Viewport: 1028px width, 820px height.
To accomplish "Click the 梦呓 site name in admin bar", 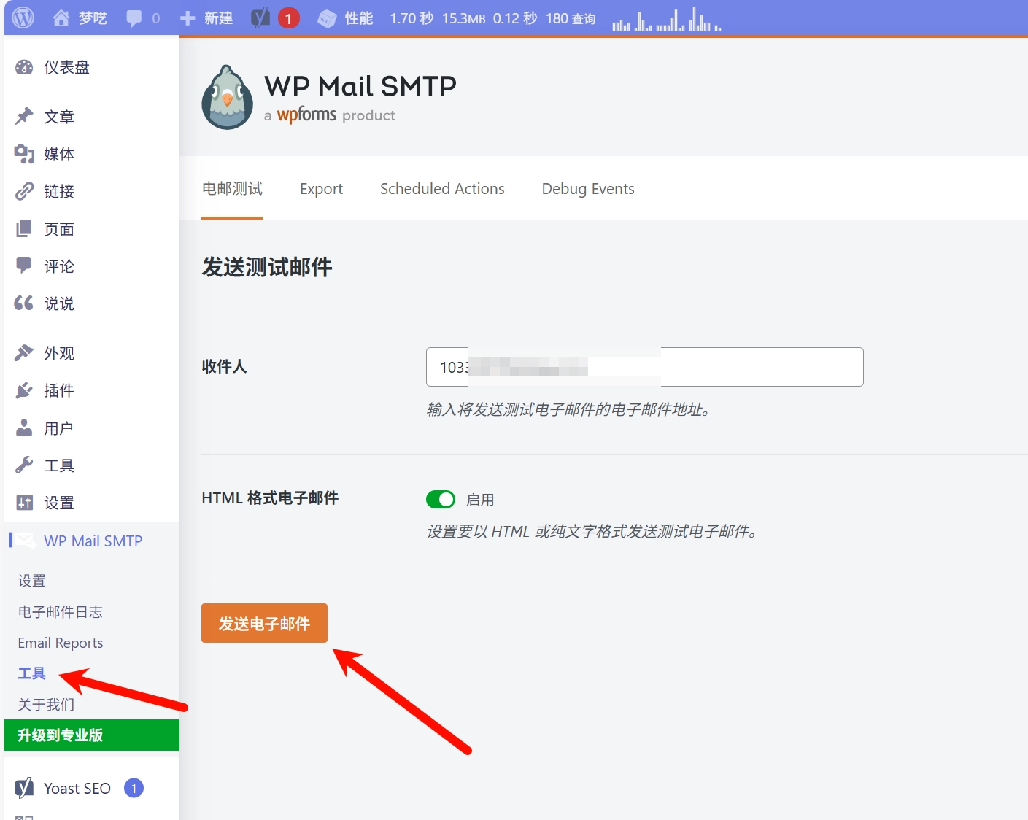I will coord(93,18).
